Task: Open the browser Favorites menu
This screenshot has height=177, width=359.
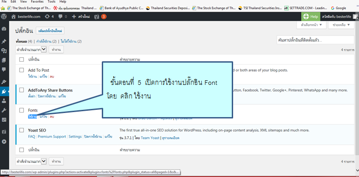Action: point(37,2)
